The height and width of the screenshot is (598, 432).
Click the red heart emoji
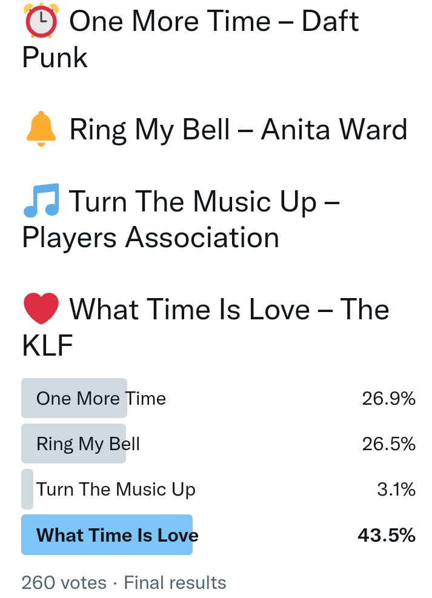(41, 309)
